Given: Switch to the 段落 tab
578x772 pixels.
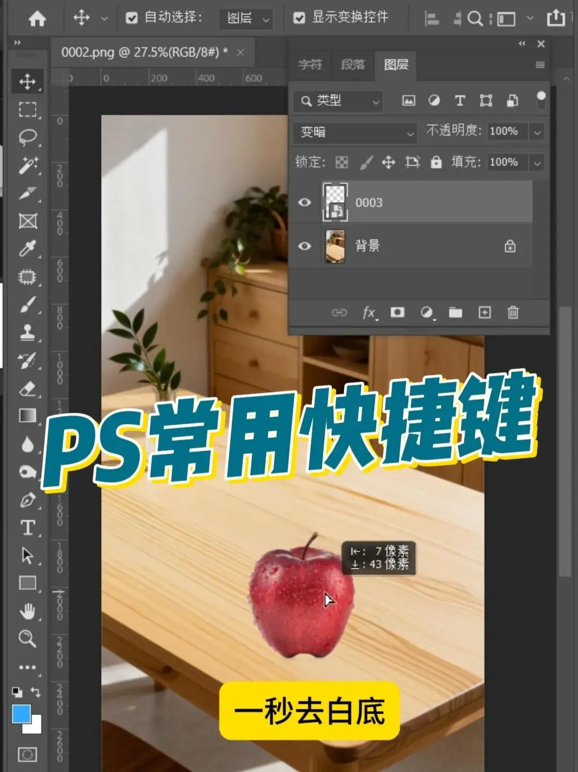Looking at the screenshot, I should pyautogui.click(x=353, y=65).
